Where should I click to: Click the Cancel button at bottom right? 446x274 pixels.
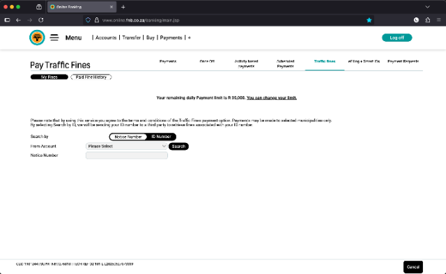(413, 267)
